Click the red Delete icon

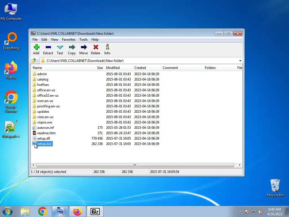click(x=95, y=47)
